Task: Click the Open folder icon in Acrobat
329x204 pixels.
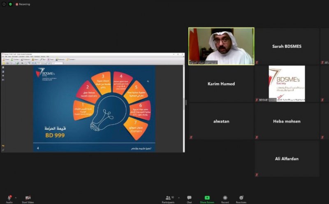Action: click(4, 63)
